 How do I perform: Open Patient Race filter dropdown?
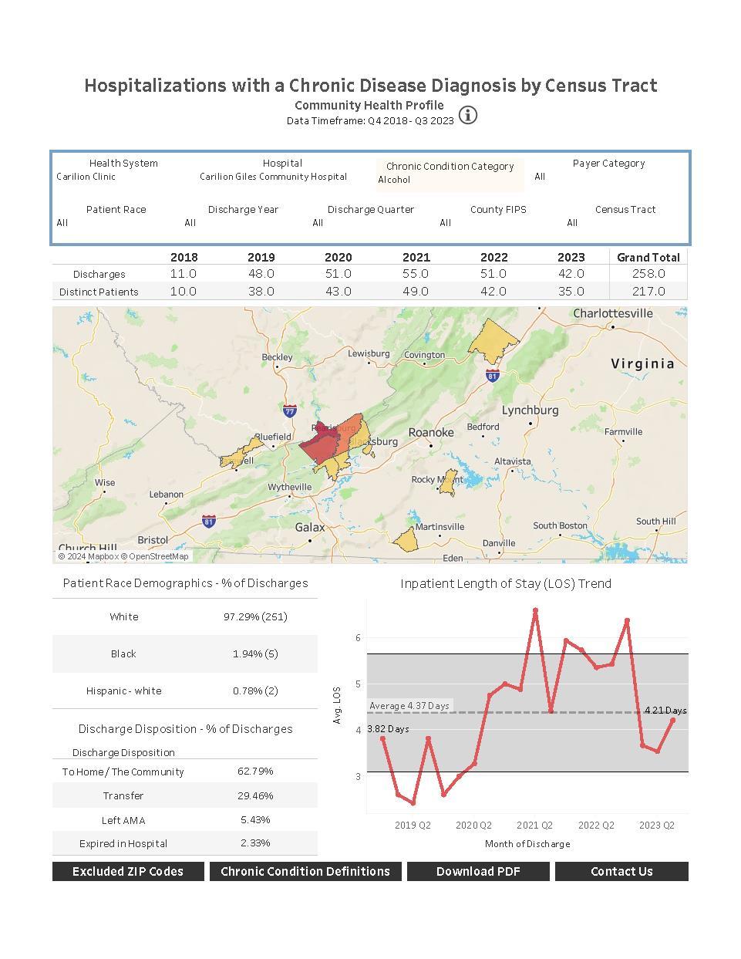[116, 223]
